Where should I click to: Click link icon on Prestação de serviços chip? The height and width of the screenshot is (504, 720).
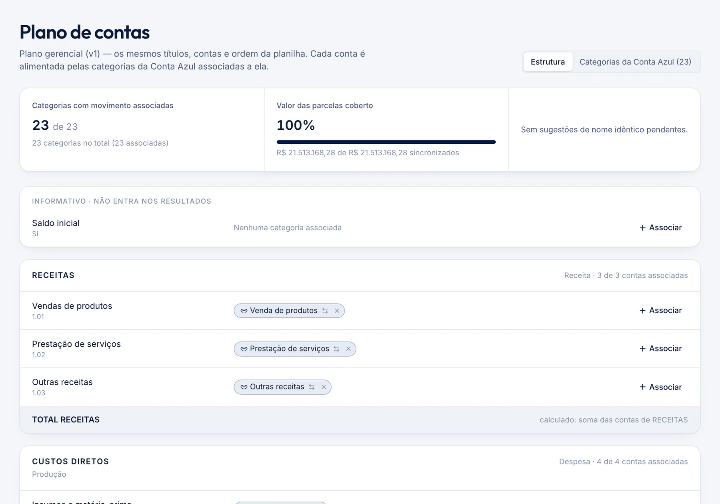point(244,349)
